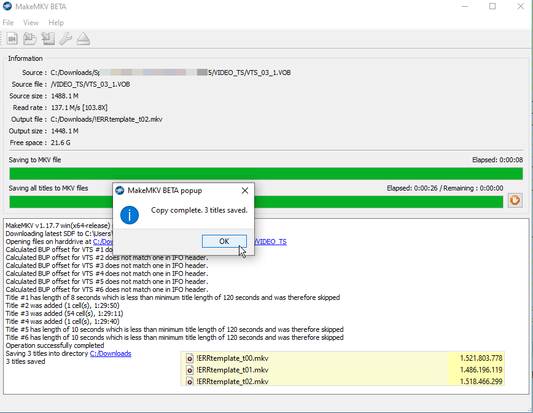Click the orange Stop hand button
The height and width of the screenshot is (413, 533).
pos(515,200)
